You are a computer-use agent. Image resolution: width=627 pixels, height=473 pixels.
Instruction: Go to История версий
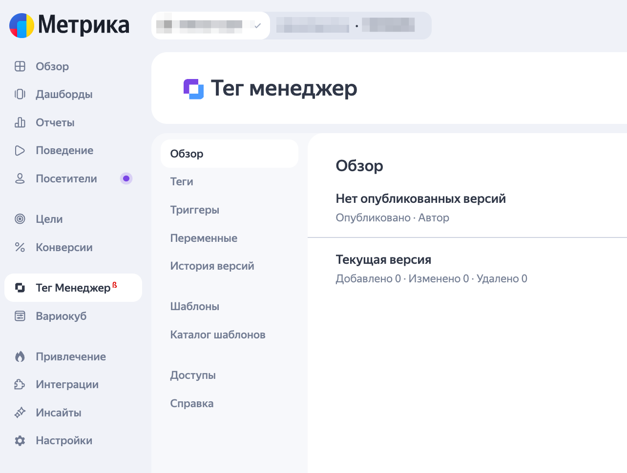pos(212,266)
